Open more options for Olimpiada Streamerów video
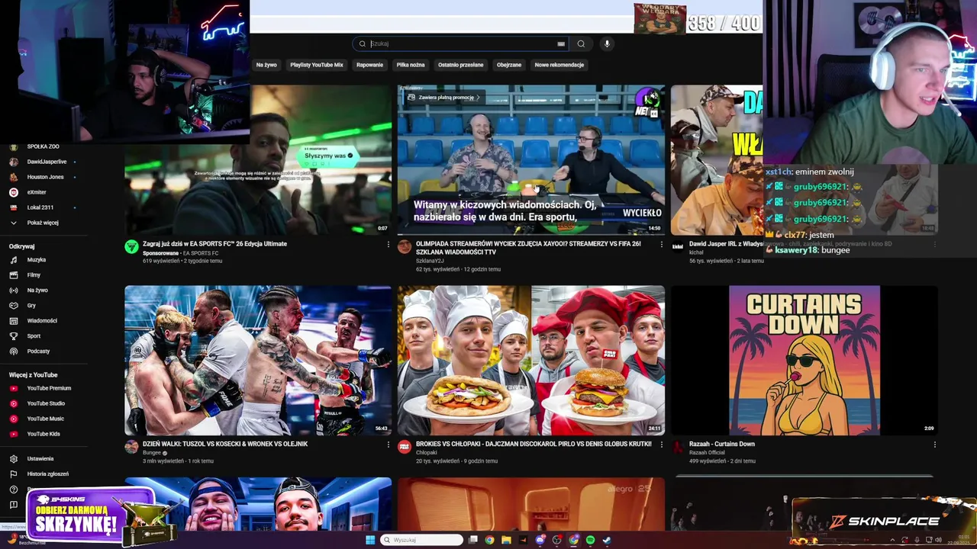This screenshot has height=549, width=977. click(x=661, y=244)
